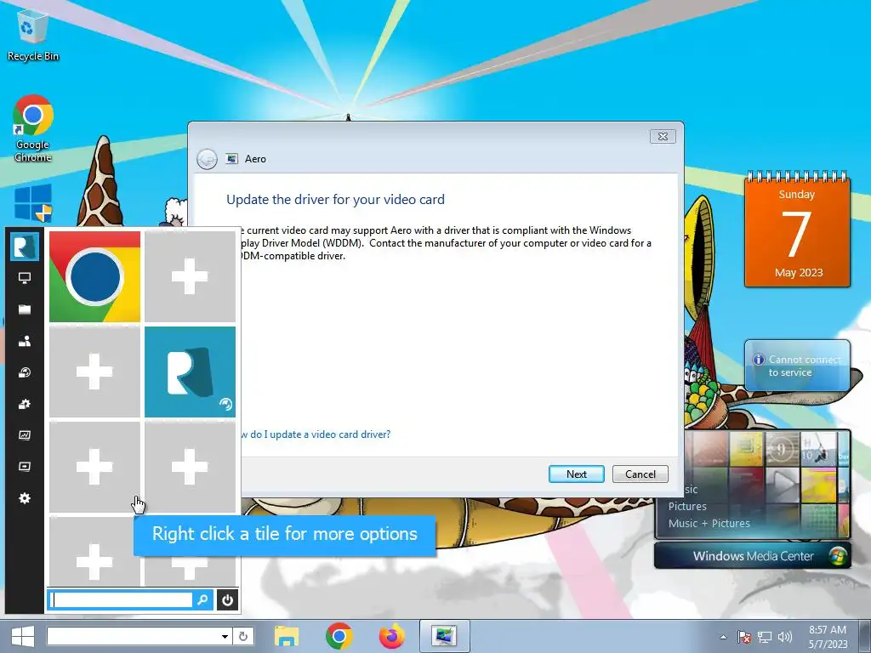This screenshot has height=653, width=871.
Task: Close the Aero troubleshooter window
Action: point(663,137)
